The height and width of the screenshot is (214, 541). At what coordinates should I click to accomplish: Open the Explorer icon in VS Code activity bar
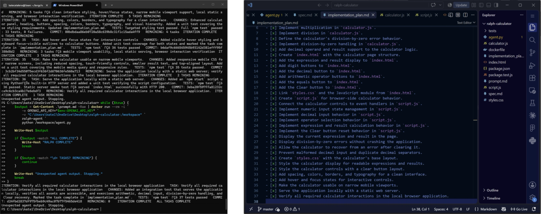tap(532, 27)
